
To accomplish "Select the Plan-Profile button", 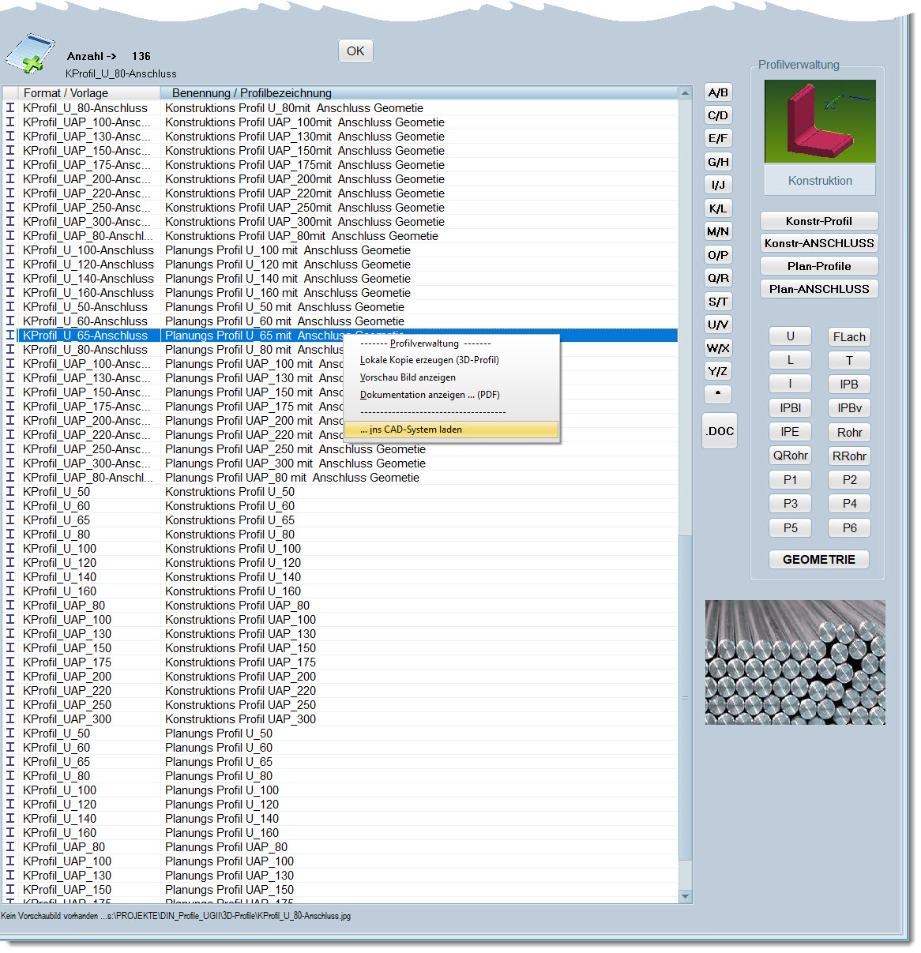I will tap(819, 266).
